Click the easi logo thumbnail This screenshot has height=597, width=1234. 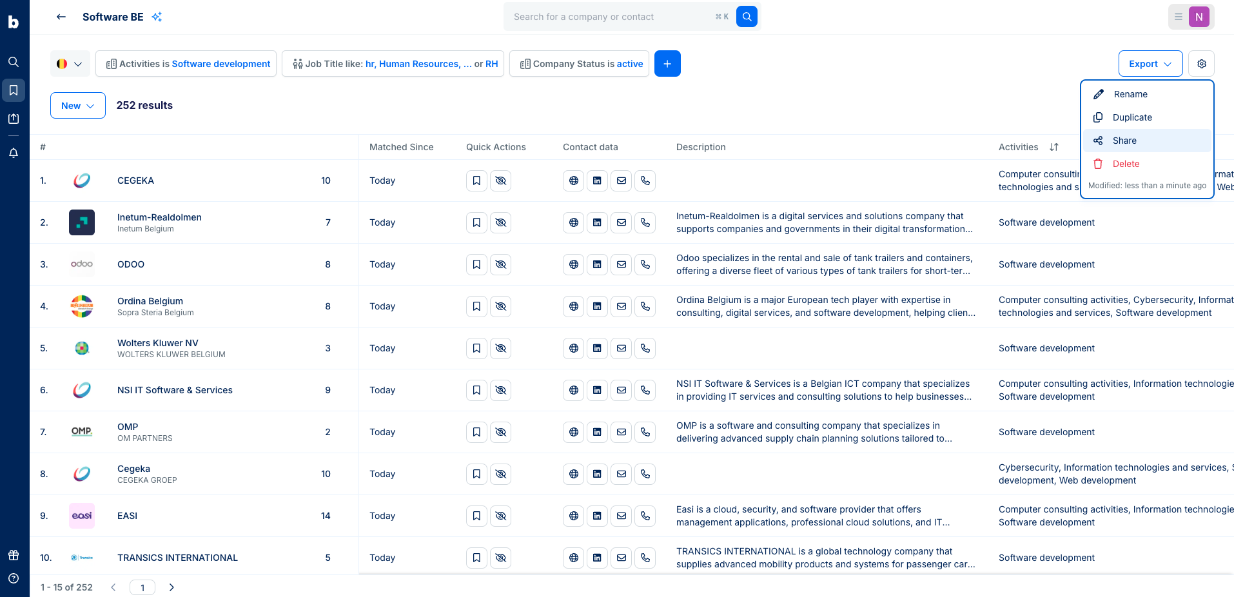pyautogui.click(x=82, y=516)
